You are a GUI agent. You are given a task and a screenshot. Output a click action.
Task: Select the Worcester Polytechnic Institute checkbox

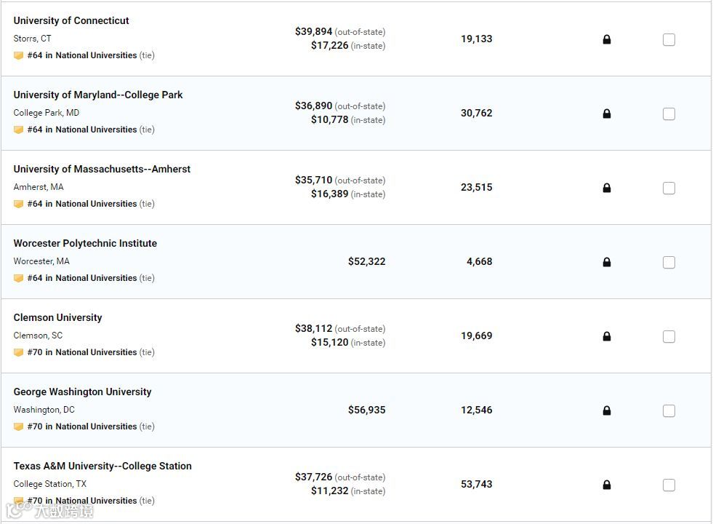(669, 263)
